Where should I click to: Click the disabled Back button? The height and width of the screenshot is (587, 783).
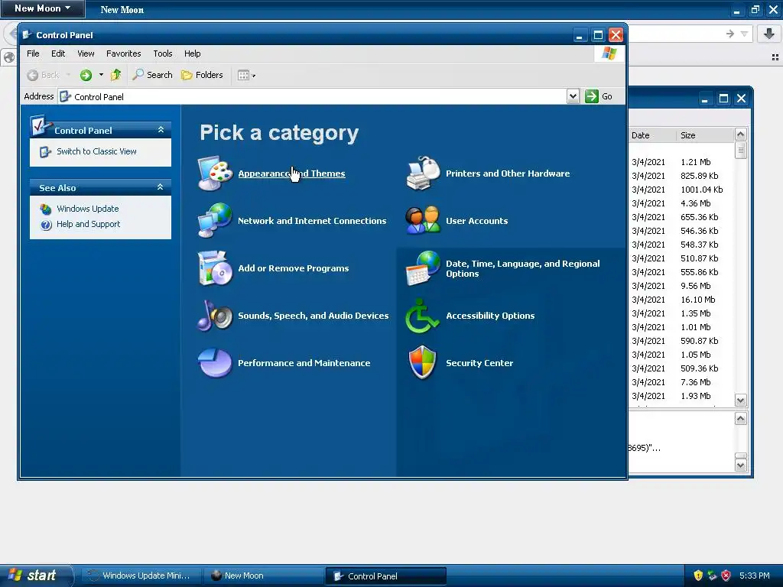click(43, 75)
